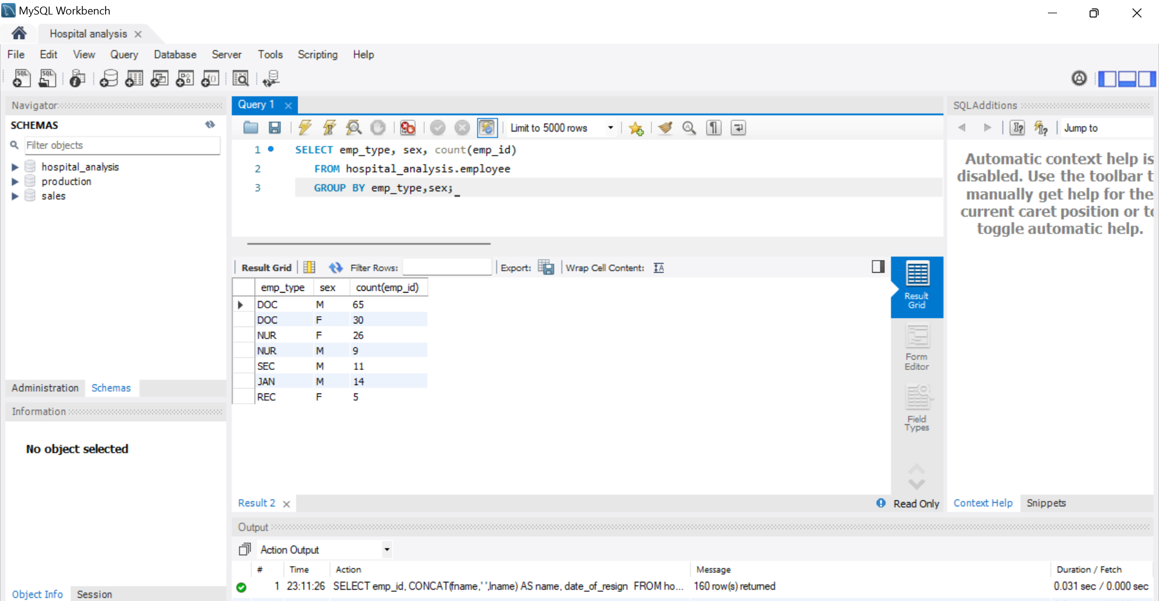This screenshot has width=1159, height=601.
Task: Refresh the result grid data
Action: click(x=336, y=267)
